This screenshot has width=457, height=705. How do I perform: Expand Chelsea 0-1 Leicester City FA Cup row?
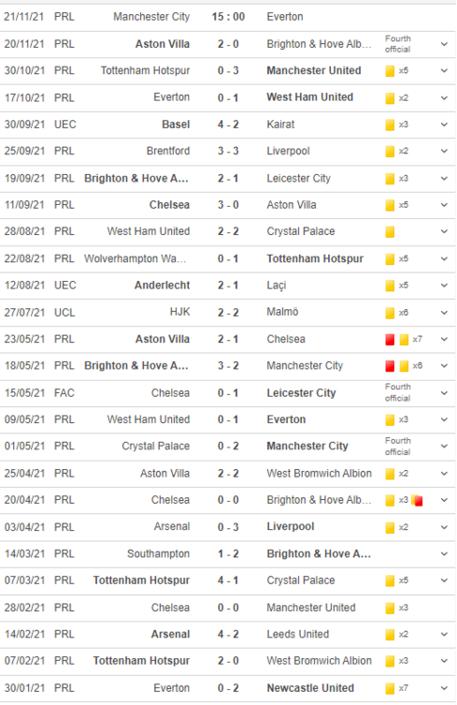444,393
